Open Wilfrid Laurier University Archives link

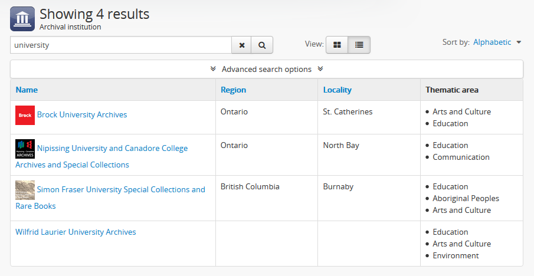76,232
